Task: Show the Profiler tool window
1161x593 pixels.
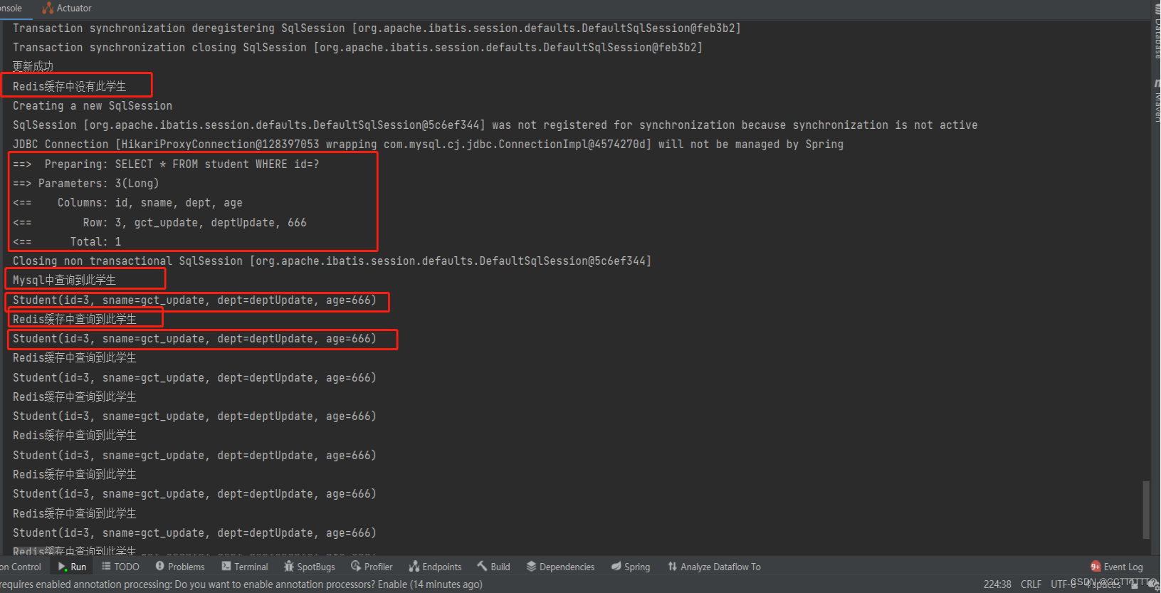Action: pos(372,567)
